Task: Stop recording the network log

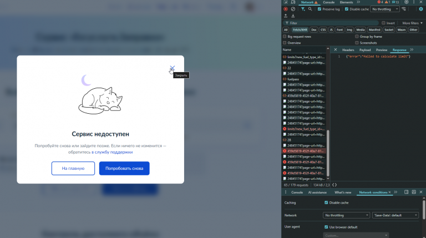Action: [x=286, y=9]
